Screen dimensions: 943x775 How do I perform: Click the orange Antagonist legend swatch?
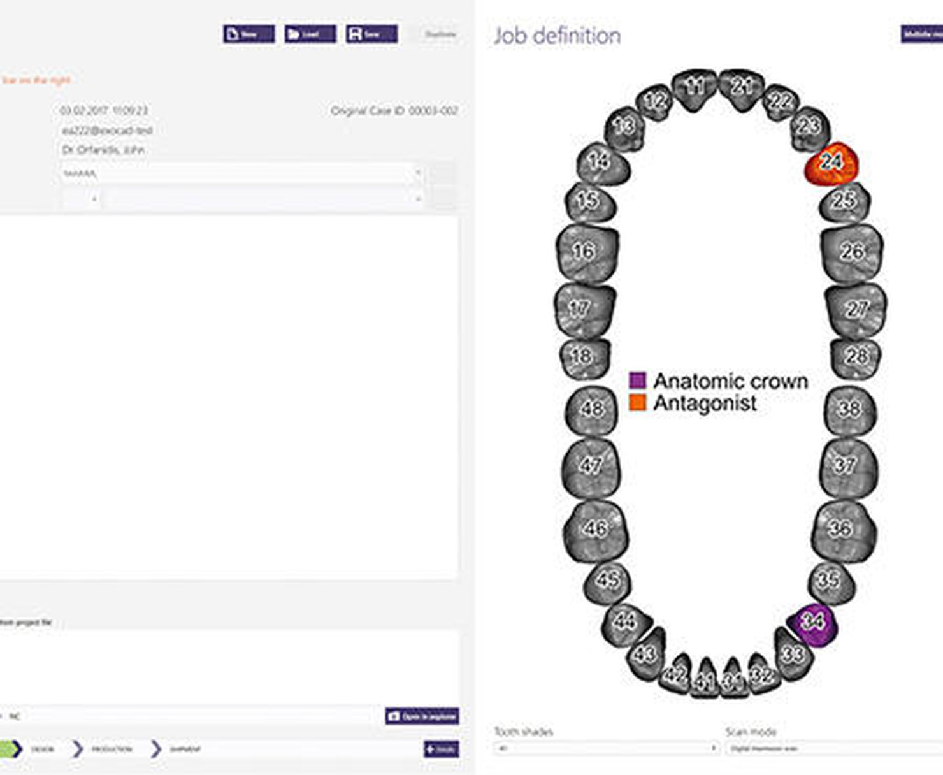tap(637, 403)
